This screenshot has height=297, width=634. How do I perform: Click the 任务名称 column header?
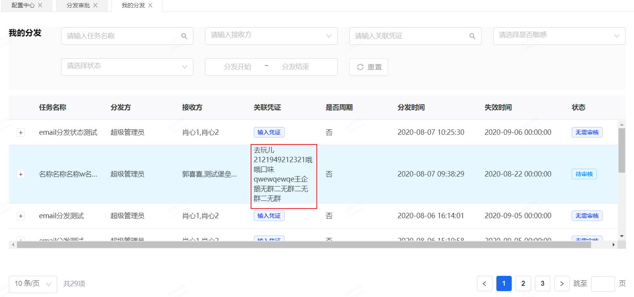(x=53, y=107)
